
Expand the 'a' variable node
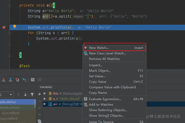44,99
